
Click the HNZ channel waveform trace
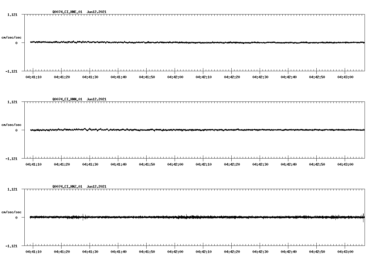(197, 217)
